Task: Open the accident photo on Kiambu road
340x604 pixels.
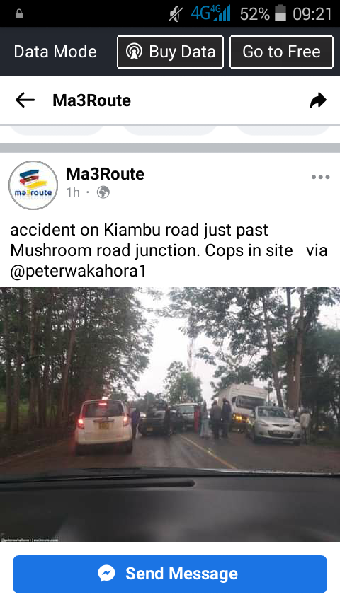Action: 170,414
